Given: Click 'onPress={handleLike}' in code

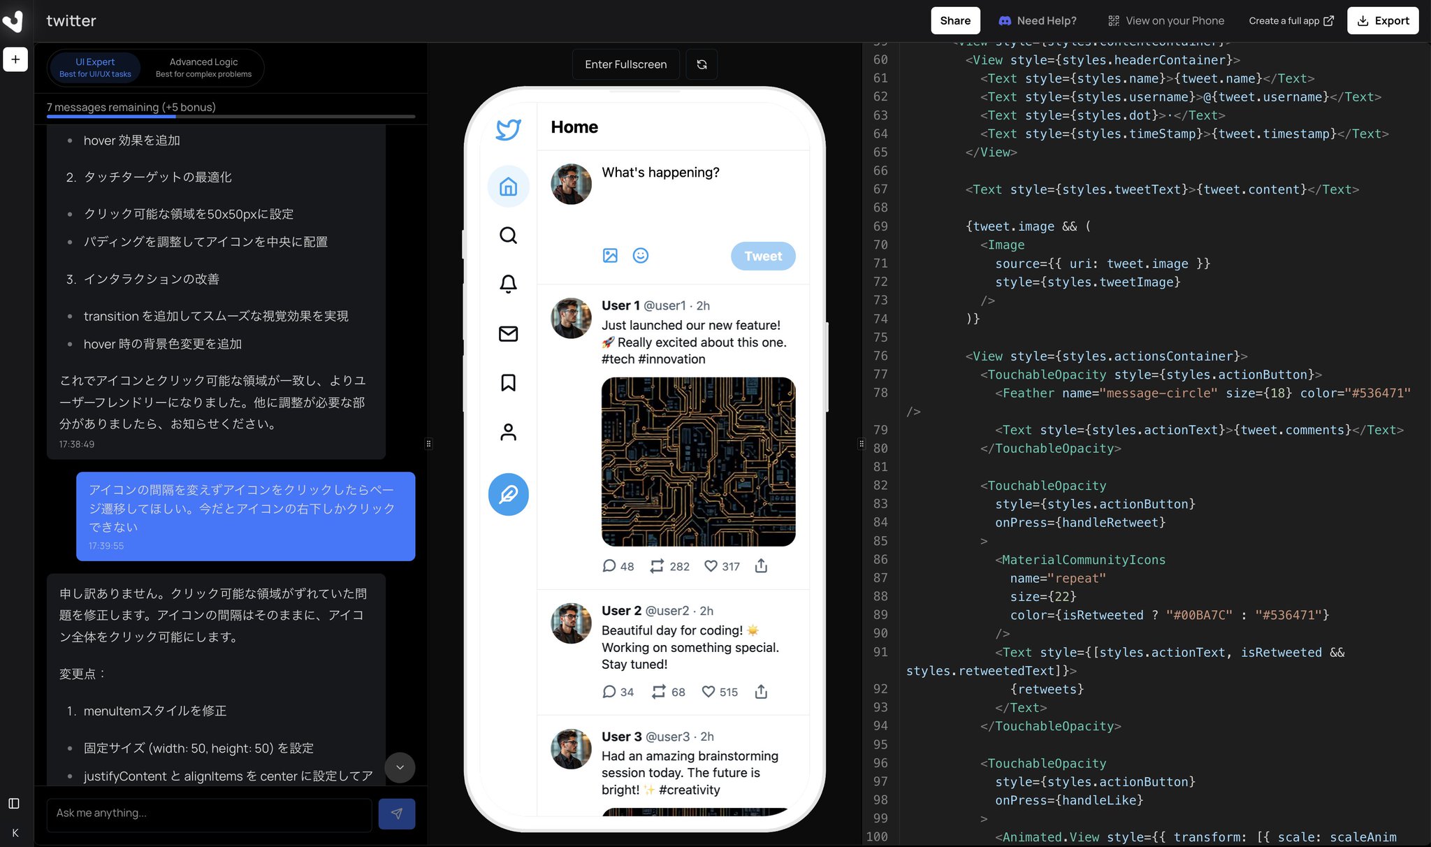Looking at the screenshot, I should pos(1069,800).
